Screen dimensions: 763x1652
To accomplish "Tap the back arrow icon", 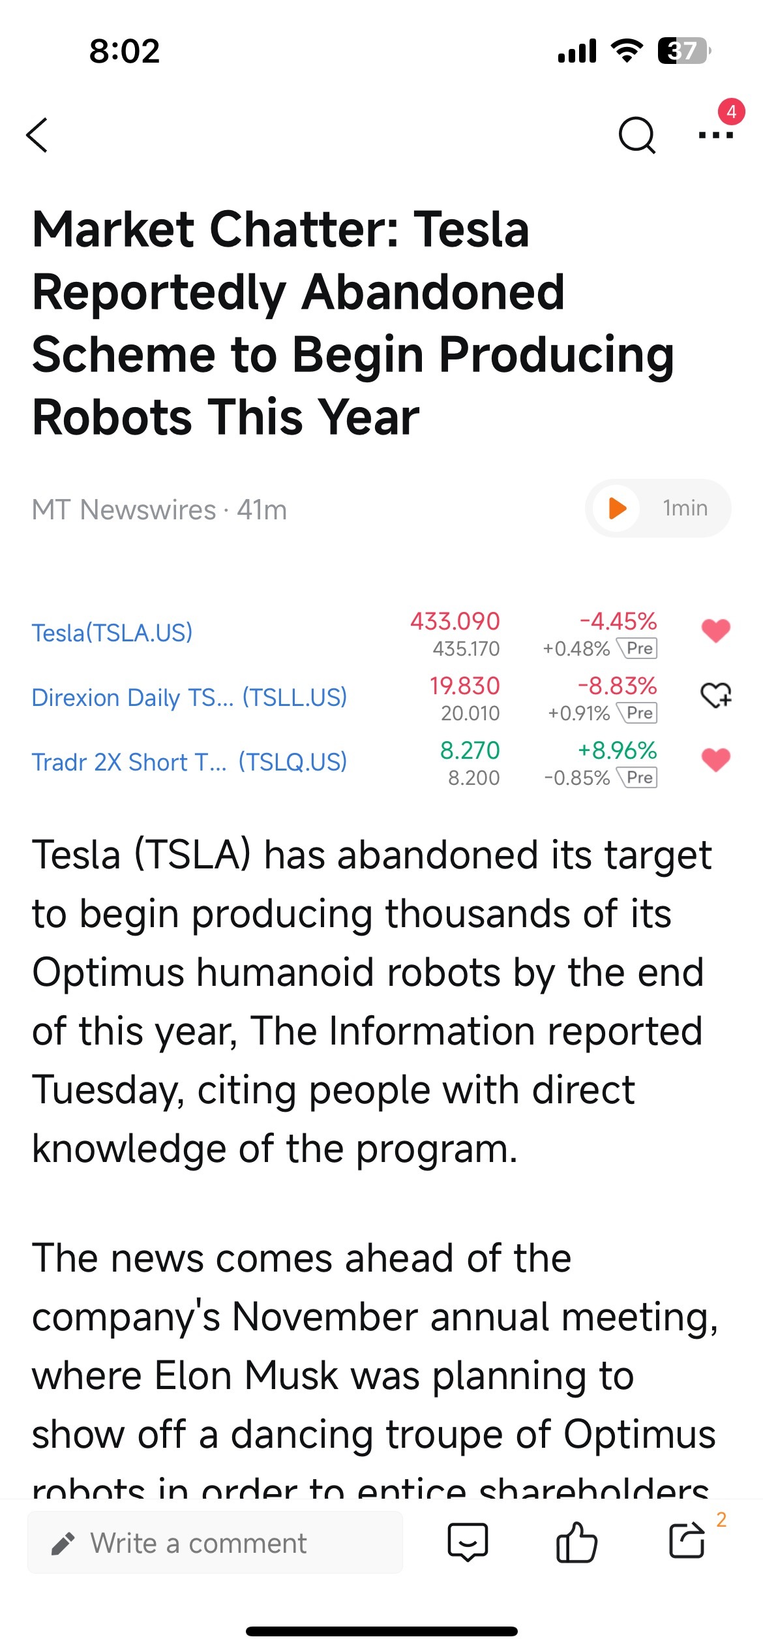I will point(37,135).
